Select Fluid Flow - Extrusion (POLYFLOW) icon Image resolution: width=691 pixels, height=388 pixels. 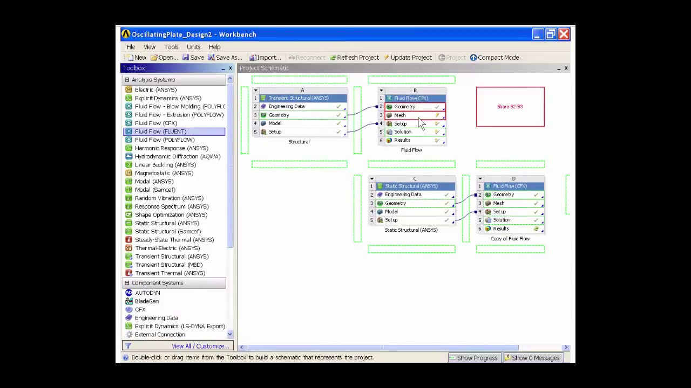128,115
